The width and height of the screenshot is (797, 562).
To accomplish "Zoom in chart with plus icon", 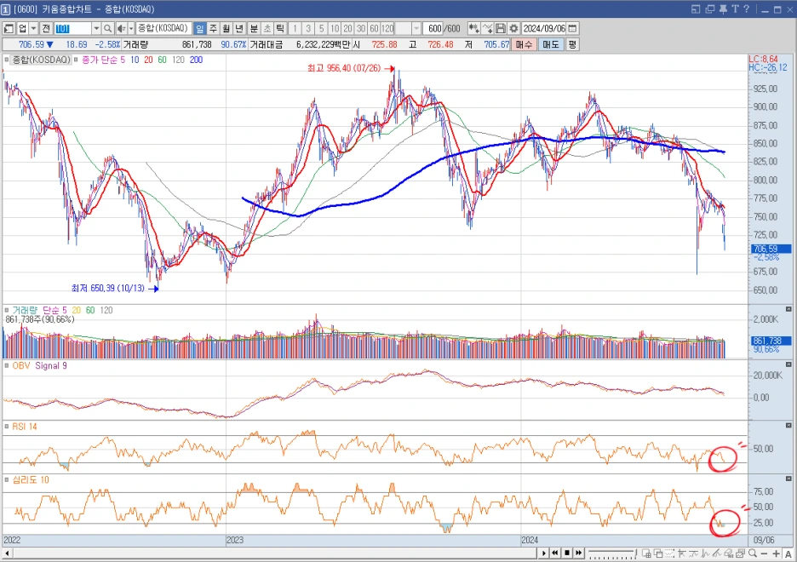I will [777, 553].
